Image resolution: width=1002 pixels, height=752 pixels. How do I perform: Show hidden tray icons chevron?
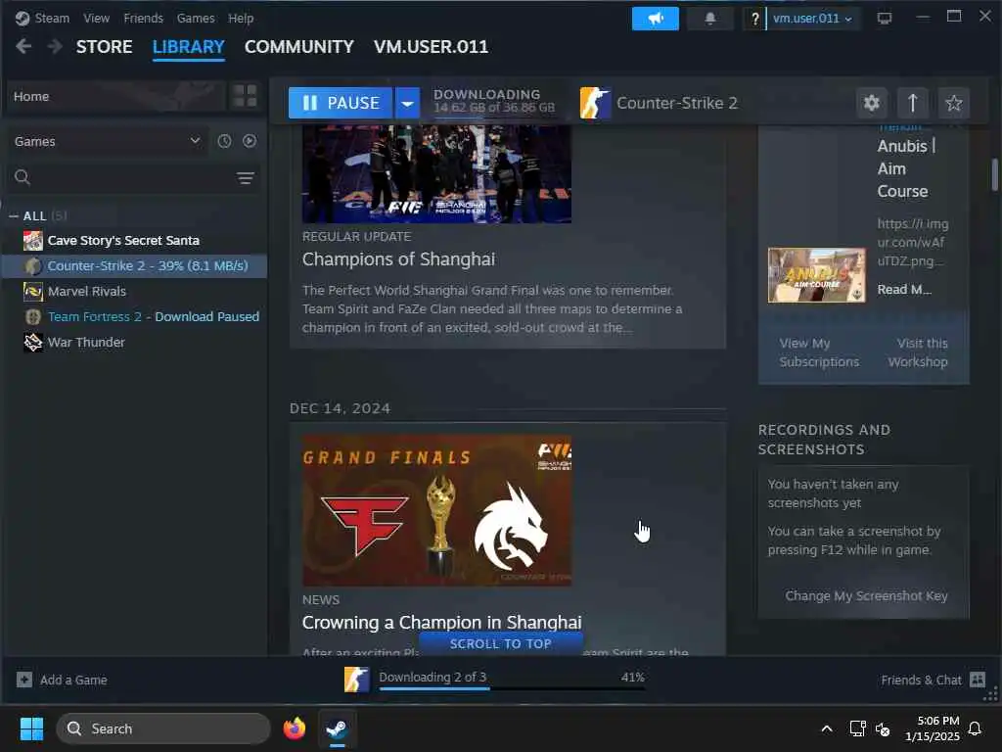pyautogui.click(x=826, y=728)
